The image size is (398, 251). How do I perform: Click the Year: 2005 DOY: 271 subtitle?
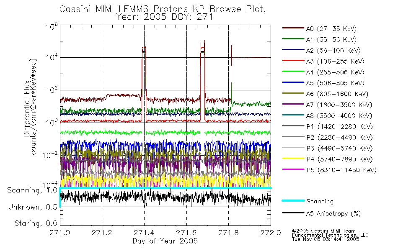point(165,17)
